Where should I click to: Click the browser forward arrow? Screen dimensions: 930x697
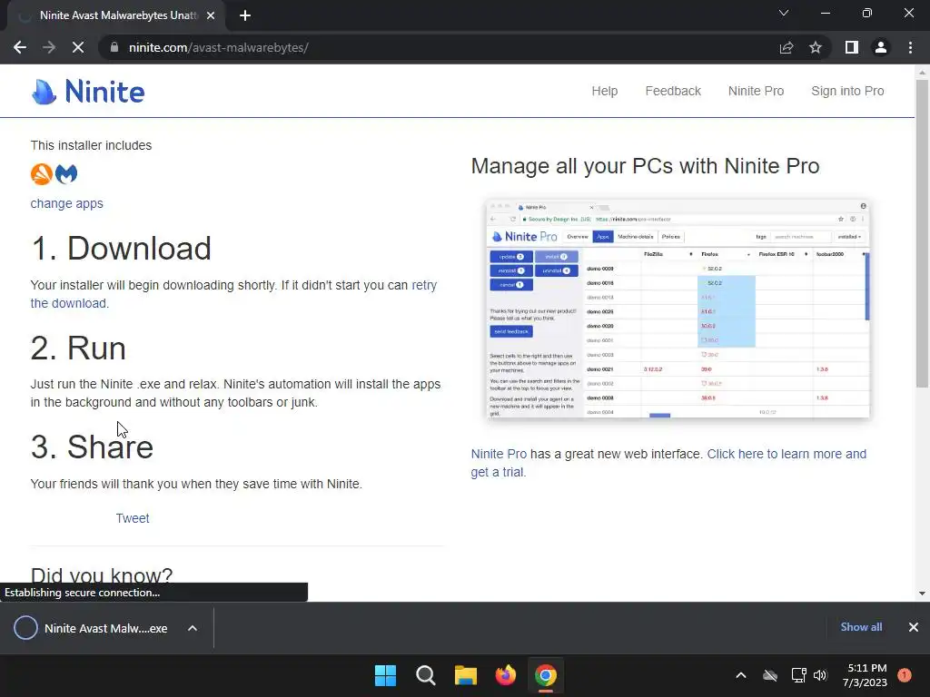[x=49, y=47]
